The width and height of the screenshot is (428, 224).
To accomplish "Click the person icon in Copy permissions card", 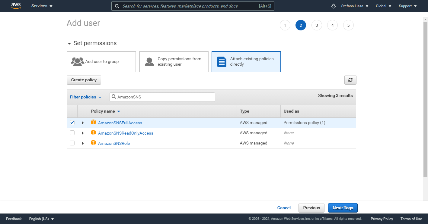I will click(149, 62).
